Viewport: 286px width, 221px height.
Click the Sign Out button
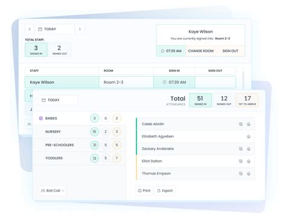tap(230, 51)
